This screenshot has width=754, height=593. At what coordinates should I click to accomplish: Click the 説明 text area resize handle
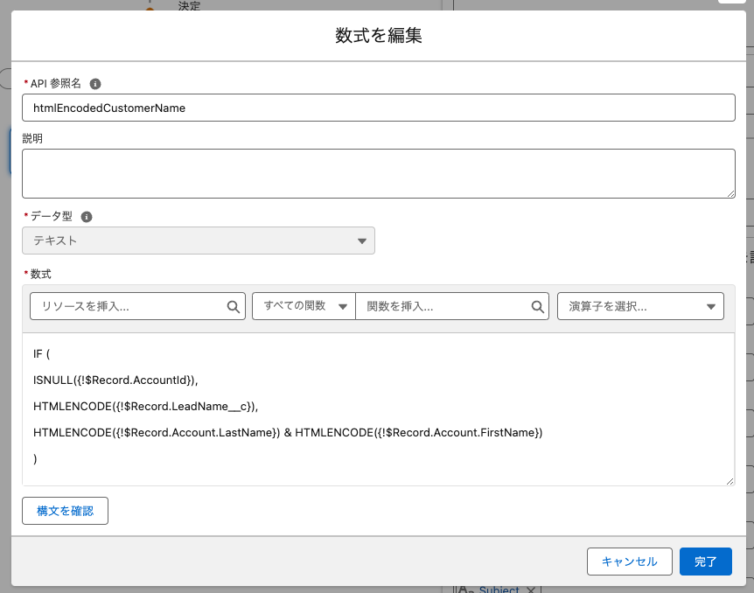point(730,193)
